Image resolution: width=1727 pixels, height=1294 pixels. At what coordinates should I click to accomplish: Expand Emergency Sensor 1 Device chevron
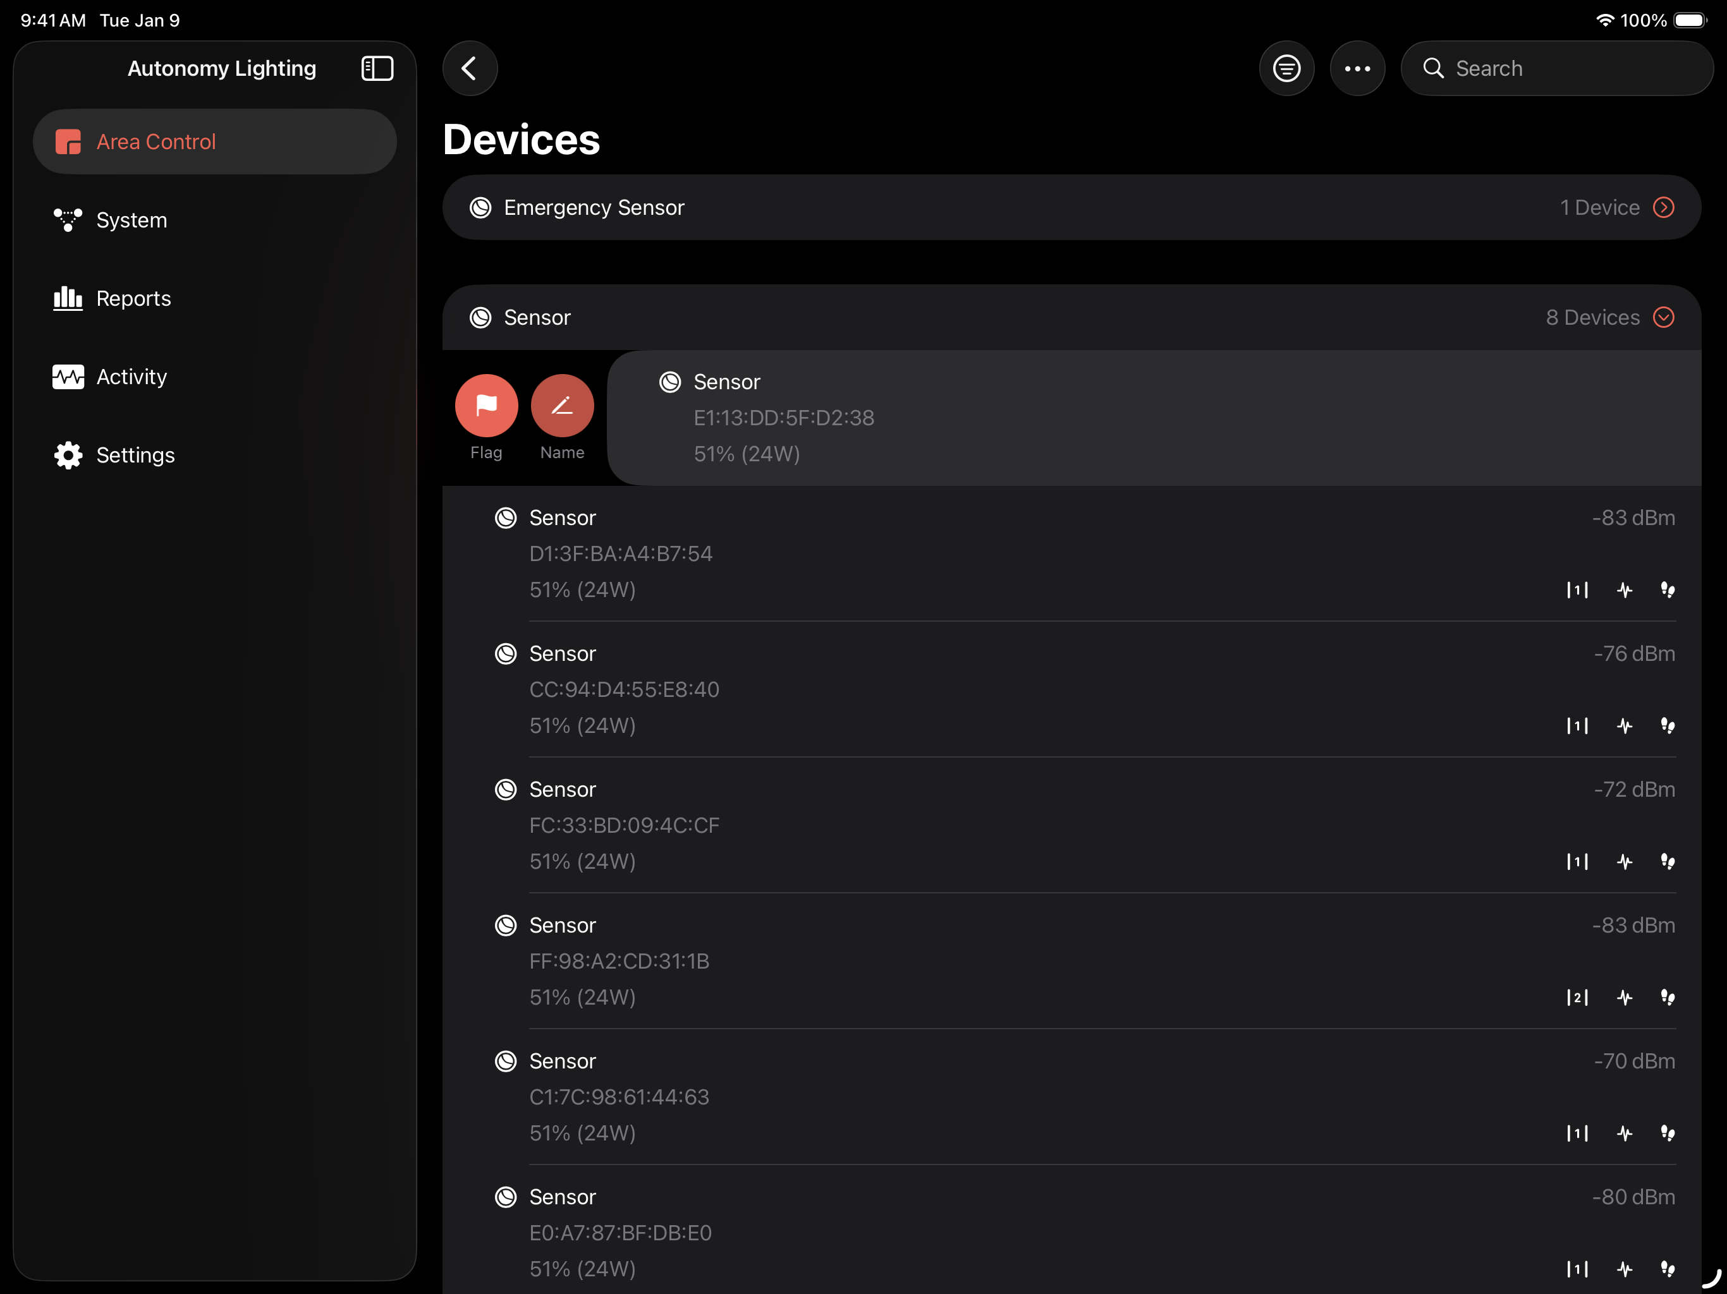pos(1664,208)
